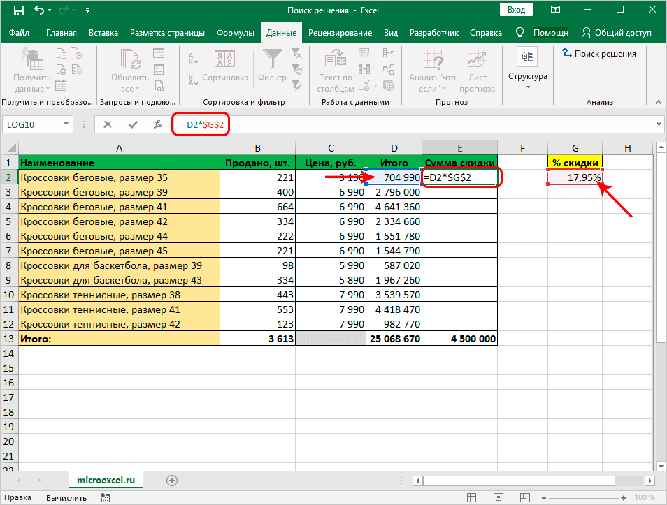Switch to Page Layout view icon
Viewport: 667px width, 505px height.
point(497,498)
